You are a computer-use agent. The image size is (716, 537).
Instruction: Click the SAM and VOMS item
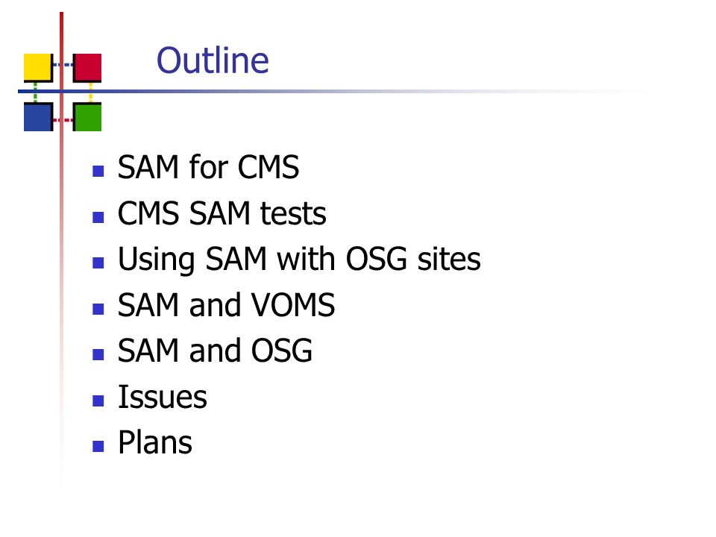point(226,305)
